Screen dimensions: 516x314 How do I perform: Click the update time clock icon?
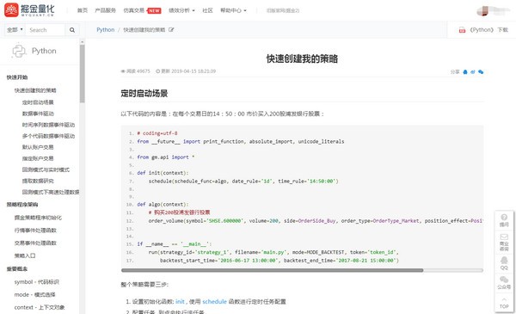click(157, 71)
